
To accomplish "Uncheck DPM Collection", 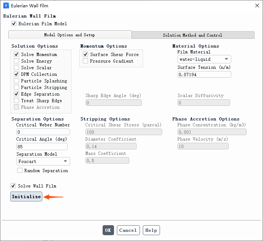I will (x=16, y=74).
